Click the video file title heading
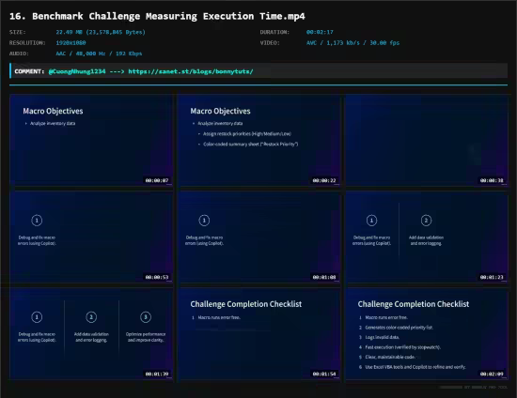The image size is (517, 398). point(157,16)
